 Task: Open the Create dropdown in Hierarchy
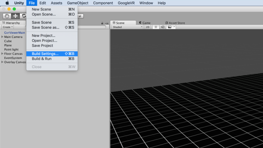click(x=8, y=27)
